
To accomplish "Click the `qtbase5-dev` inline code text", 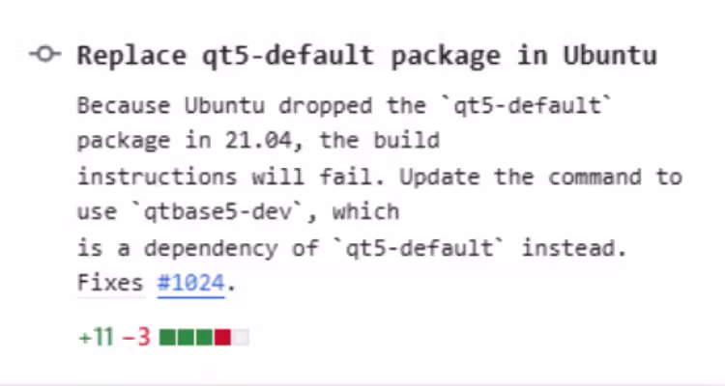I will 217,212.
